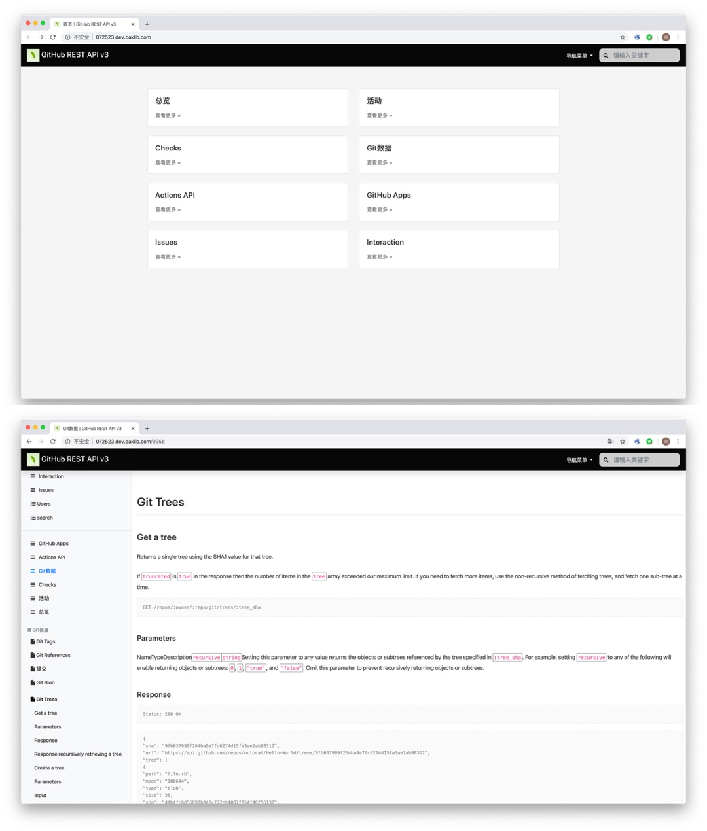Open the blue globe extension in 首页 window
Image resolution: width=707 pixels, height=831 pixels.
[637, 37]
